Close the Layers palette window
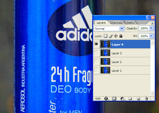 pos(153,18)
